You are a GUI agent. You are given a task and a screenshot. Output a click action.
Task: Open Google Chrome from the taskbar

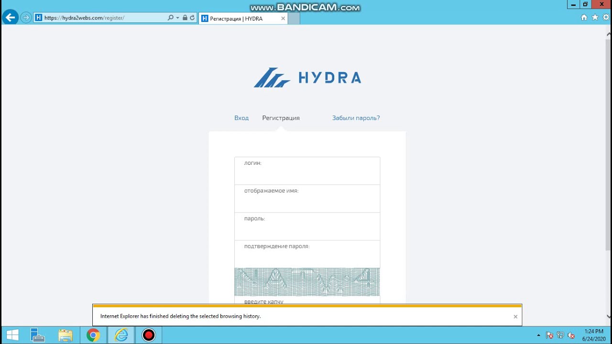(x=93, y=335)
